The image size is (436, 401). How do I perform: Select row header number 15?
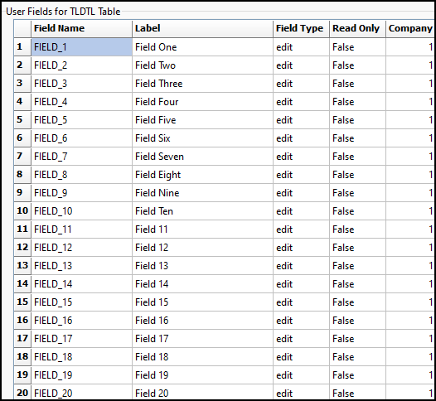click(22, 302)
